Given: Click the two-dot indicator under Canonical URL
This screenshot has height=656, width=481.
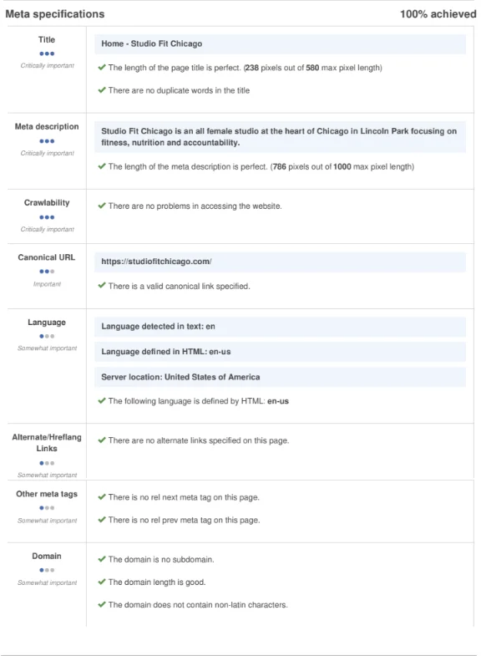Looking at the screenshot, I should [x=47, y=272].
